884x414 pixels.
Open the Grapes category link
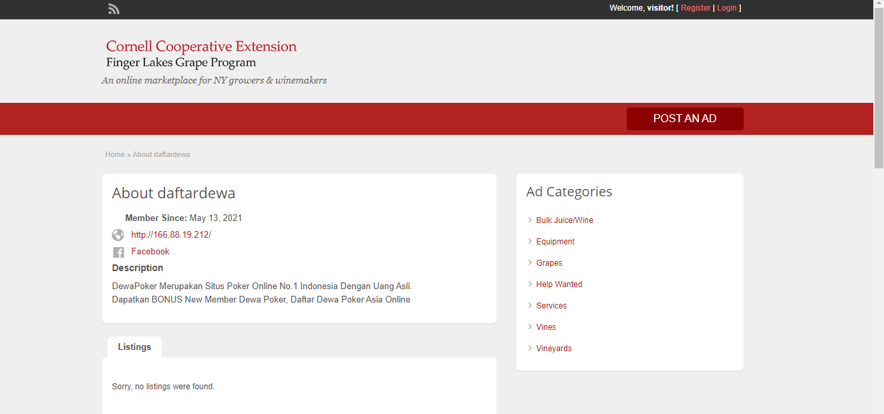click(549, 263)
